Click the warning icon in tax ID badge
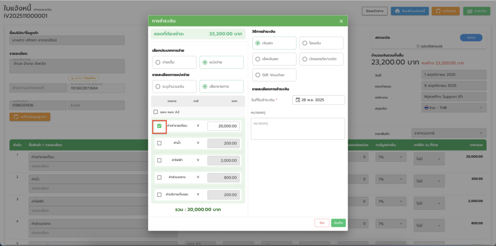 point(72,77)
